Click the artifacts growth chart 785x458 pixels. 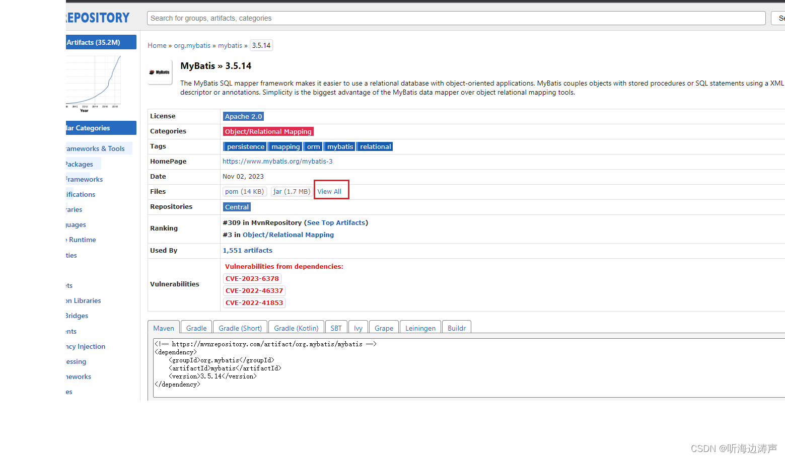94,84
